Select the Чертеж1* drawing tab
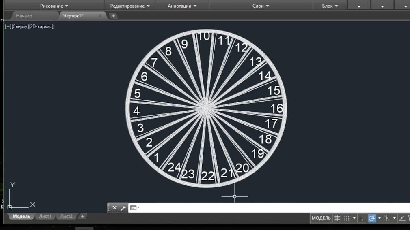Screen dimensions: 410x230 [x=73, y=16]
